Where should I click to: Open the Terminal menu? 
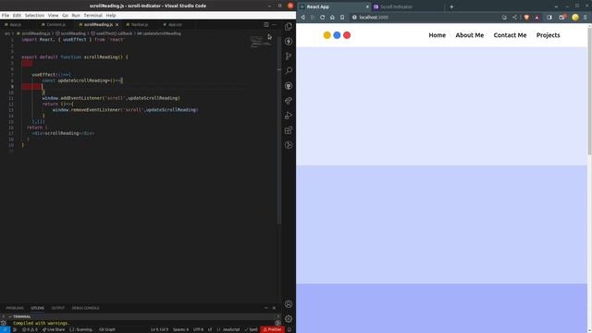(92, 16)
